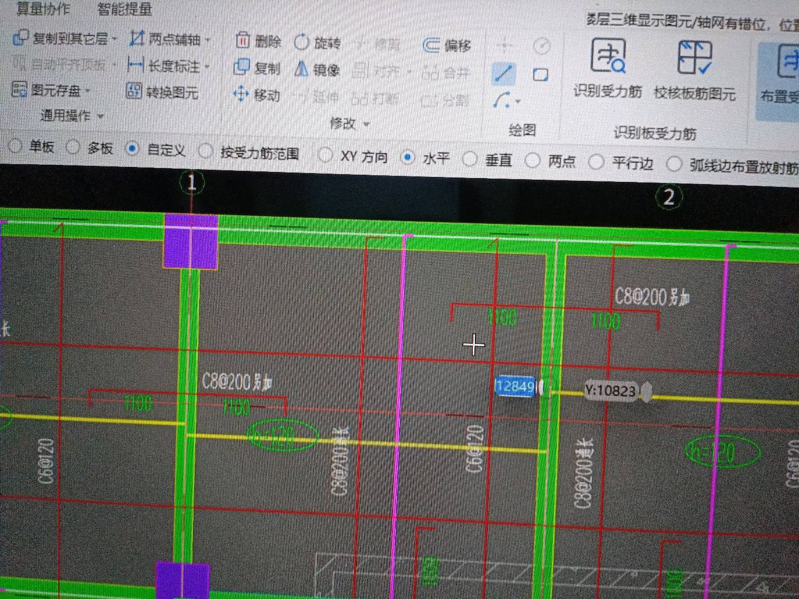Viewport: 799px width, 599px height.
Task: Open the 智能提量 ribbon tab
Action: [x=125, y=9]
